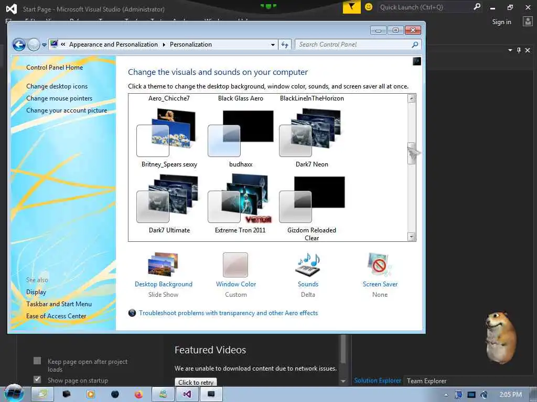Click the Quick Launch magnifier icon

point(477,6)
